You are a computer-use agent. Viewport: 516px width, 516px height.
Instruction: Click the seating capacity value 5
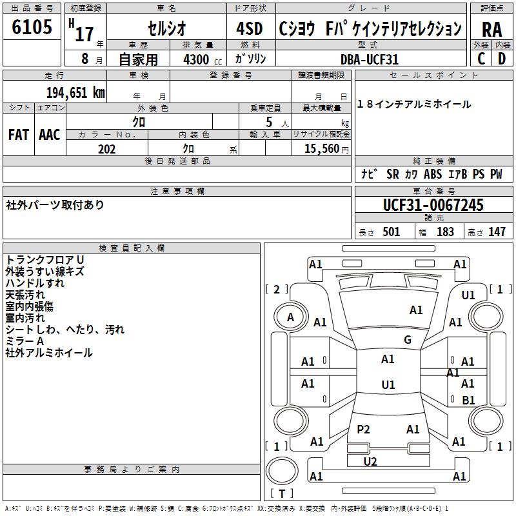tap(269, 122)
